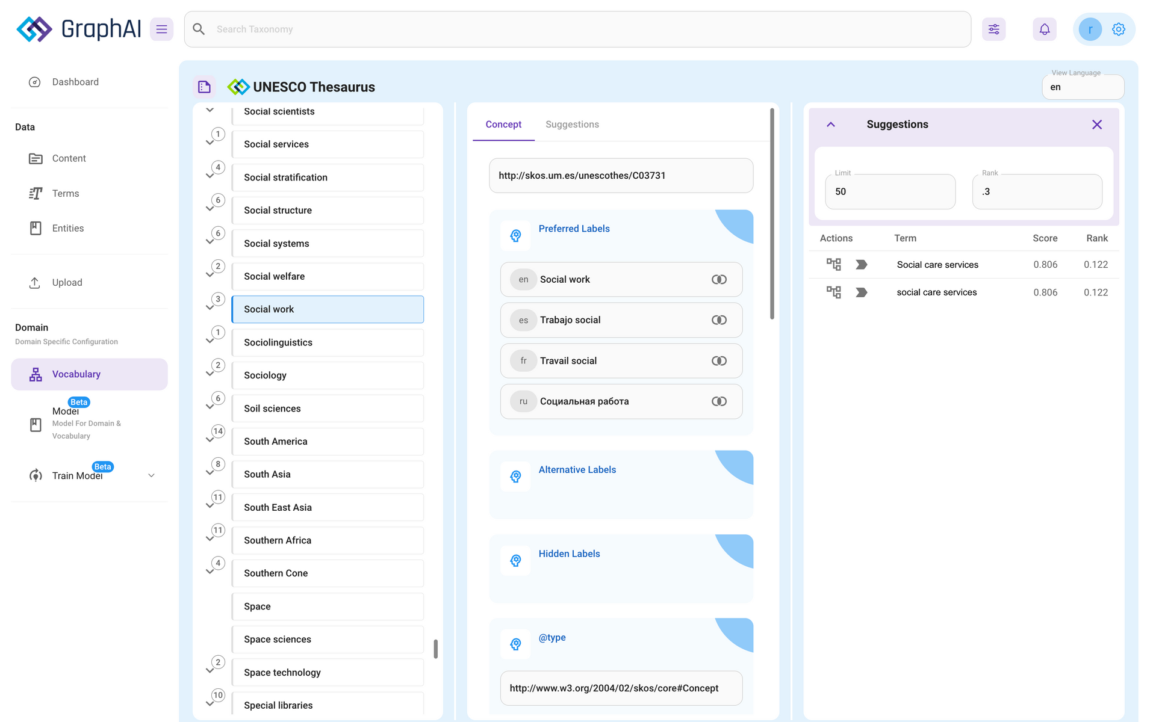The image size is (1156, 722).
Task: Expand the South America tree node
Action: click(x=210, y=440)
